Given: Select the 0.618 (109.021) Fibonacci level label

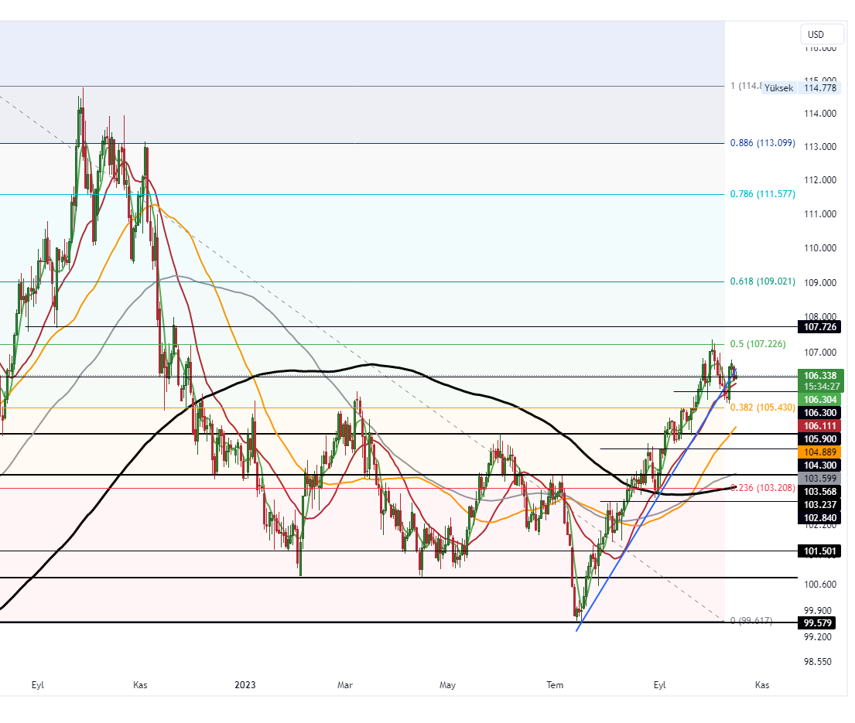Looking at the screenshot, I should tap(762, 281).
